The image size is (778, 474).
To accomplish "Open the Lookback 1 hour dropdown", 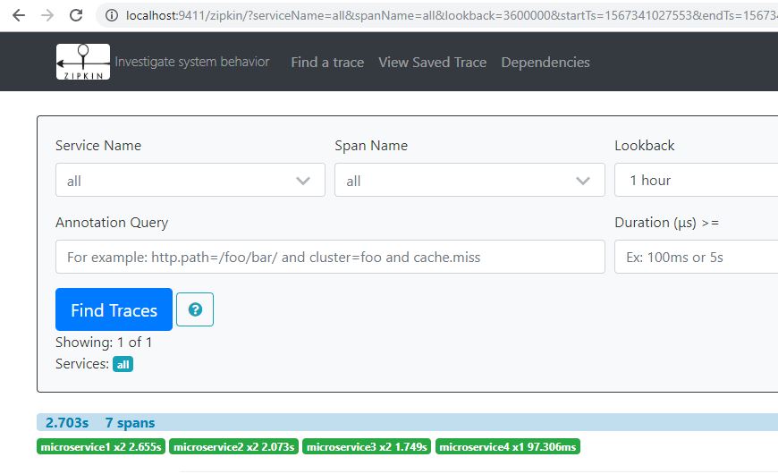I will coord(696,180).
